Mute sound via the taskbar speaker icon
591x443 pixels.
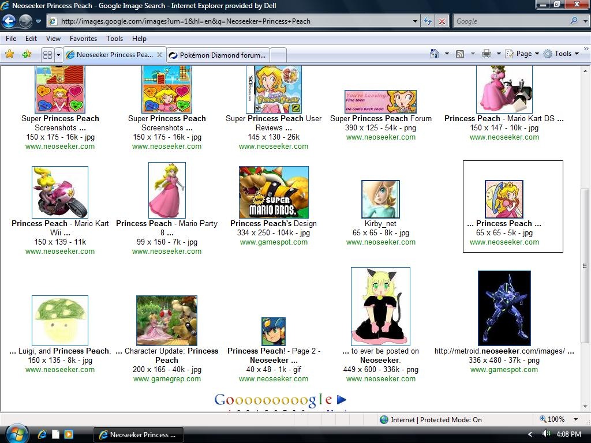point(547,434)
